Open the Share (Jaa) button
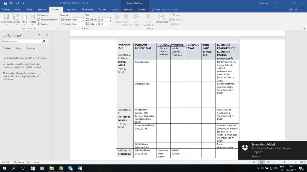The height and width of the screenshot is (172, 307). tap(293, 9)
